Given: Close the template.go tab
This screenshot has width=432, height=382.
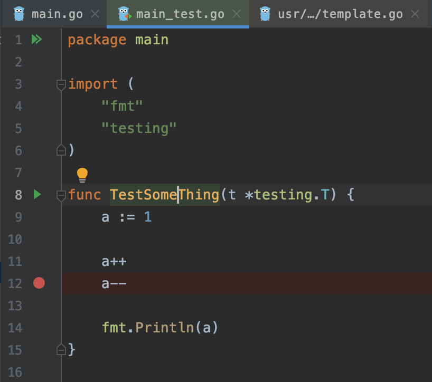Looking at the screenshot, I should (416, 14).
